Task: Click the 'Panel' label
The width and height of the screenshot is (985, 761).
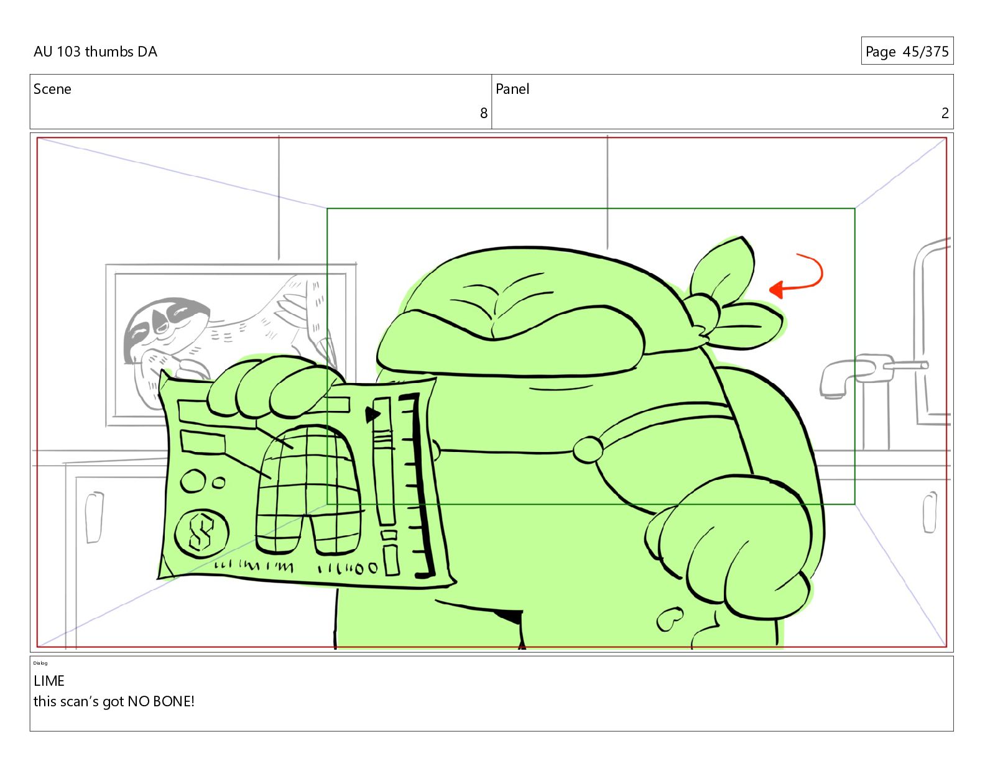Action: [x=512, y=89]
